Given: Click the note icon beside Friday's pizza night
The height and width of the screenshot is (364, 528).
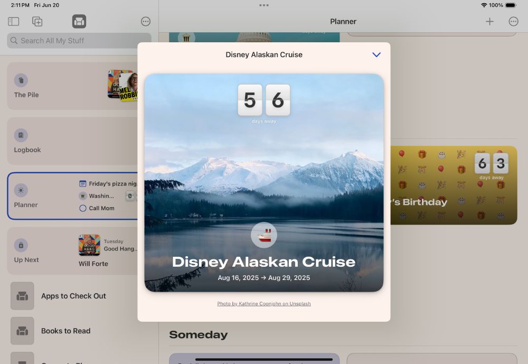Looking at the screenshot, I should [x=82, y=184].
